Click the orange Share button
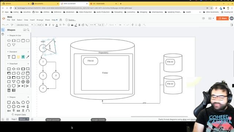 (x=222, y=18)
